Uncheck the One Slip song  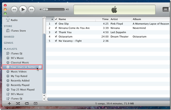tap(56, 24)
